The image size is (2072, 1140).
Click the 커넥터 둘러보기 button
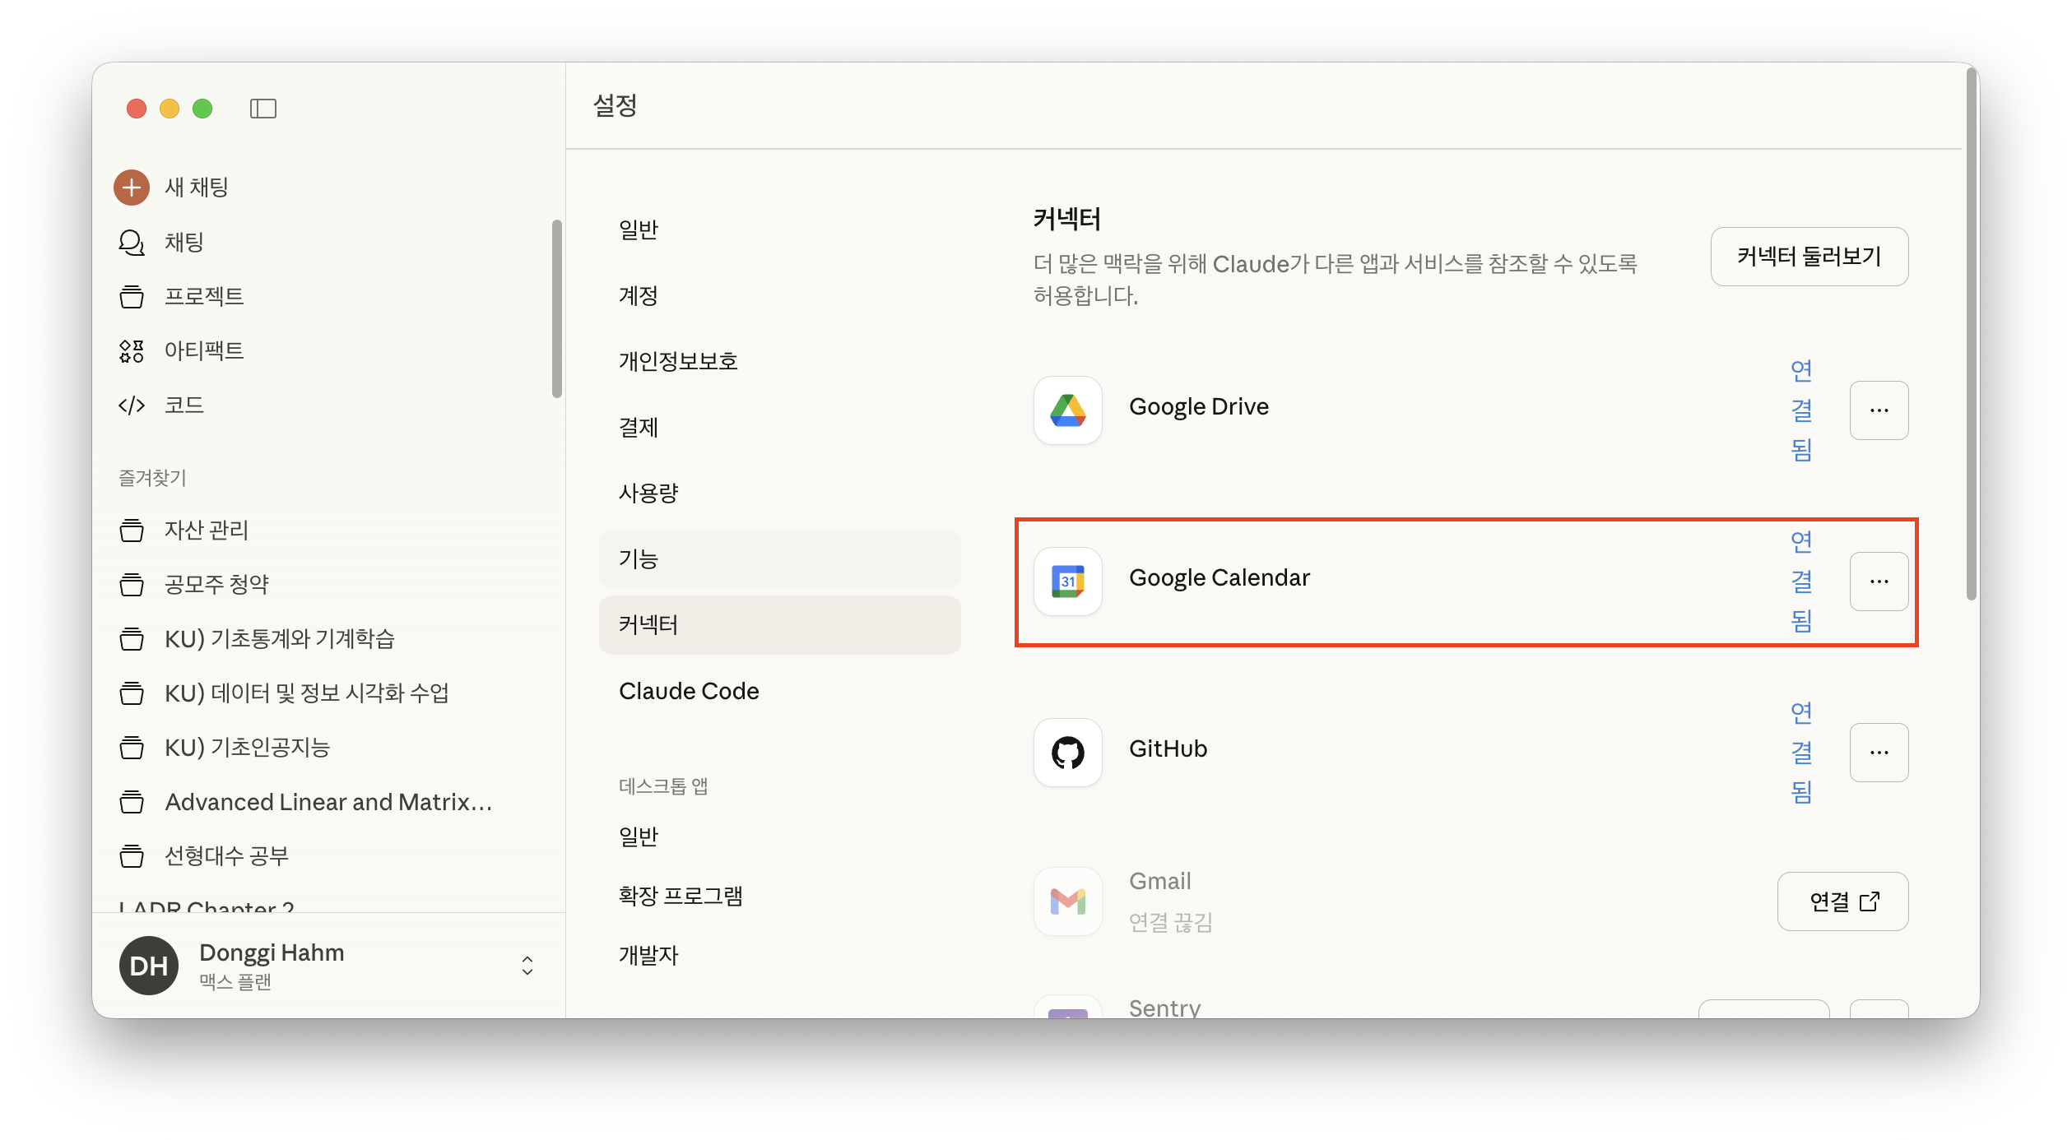pyautogui.click(x=1809, y=257)
